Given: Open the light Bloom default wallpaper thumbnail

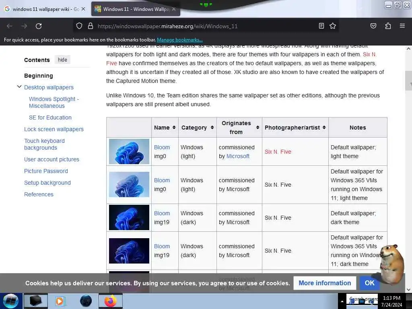Looking at the screenshot, I should point(129,151).
